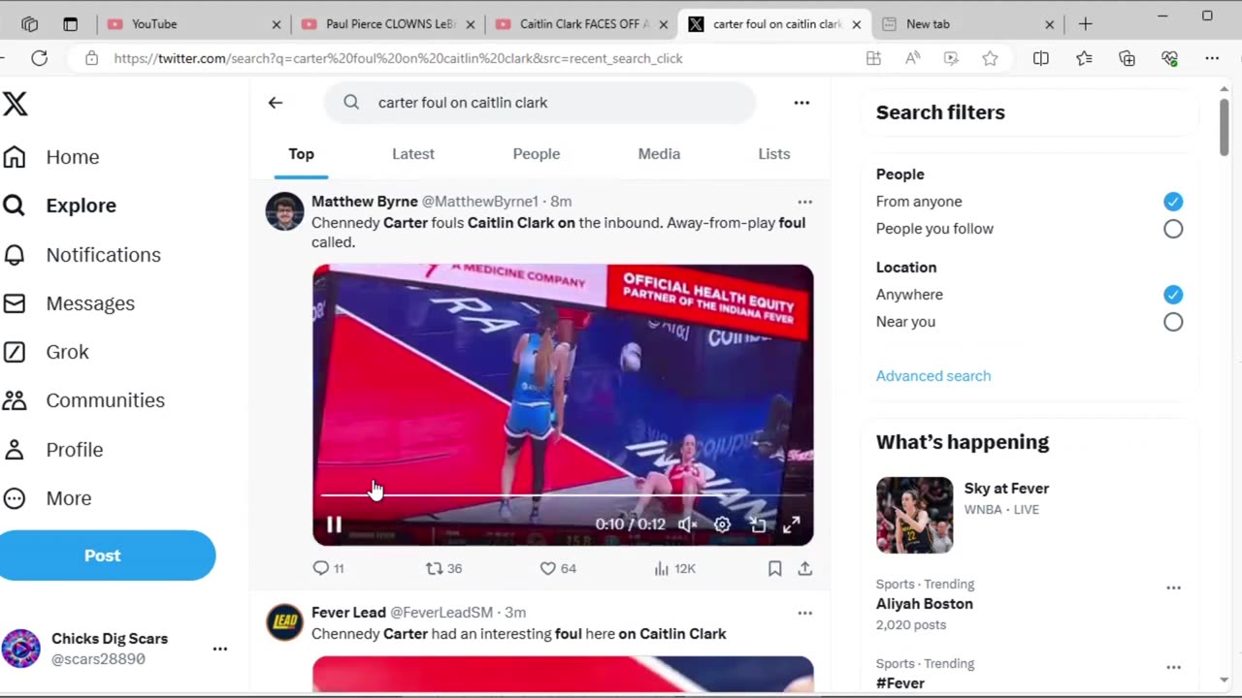Click the back arrow beside the search box
This screenshot has width=1242, height=698.
tap(276, 103)
